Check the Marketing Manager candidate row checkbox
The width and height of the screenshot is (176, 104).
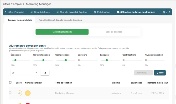click(10, 92)
